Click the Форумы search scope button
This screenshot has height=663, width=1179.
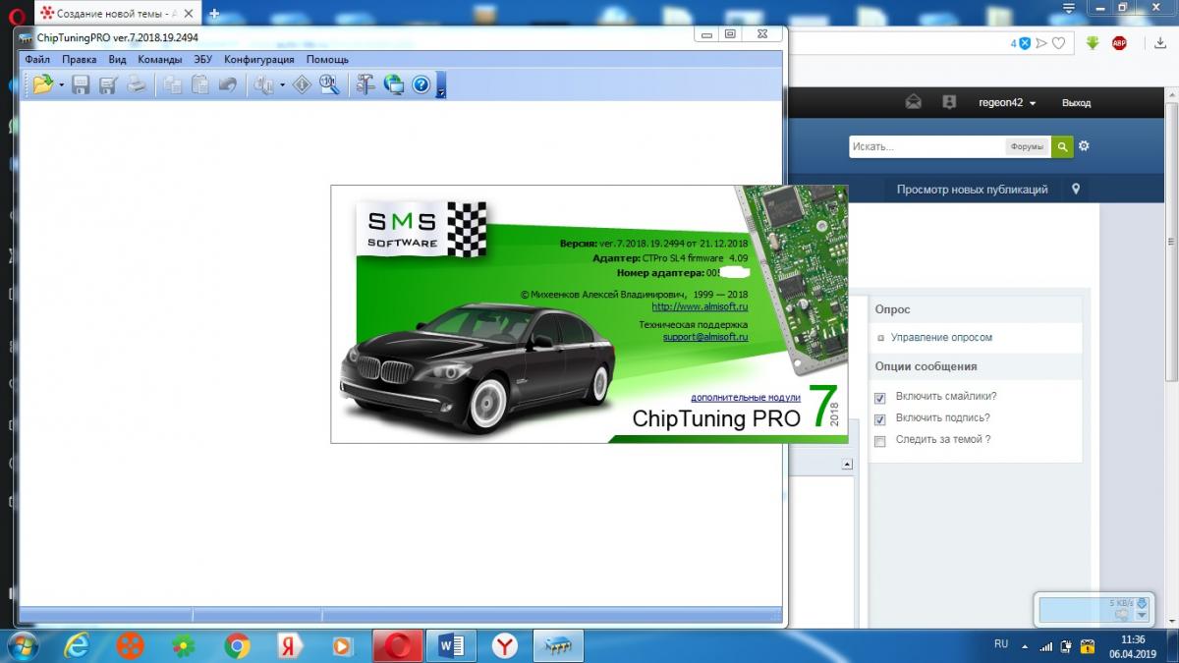[x=1027, y=146]
